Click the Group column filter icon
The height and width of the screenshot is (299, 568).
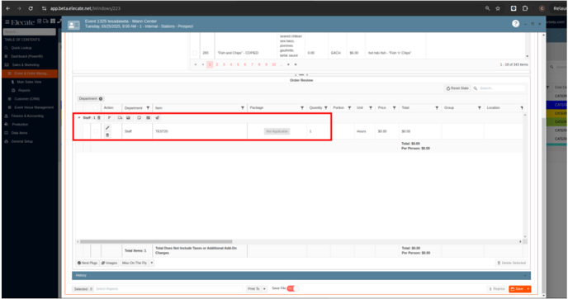(x=479, y=108)
